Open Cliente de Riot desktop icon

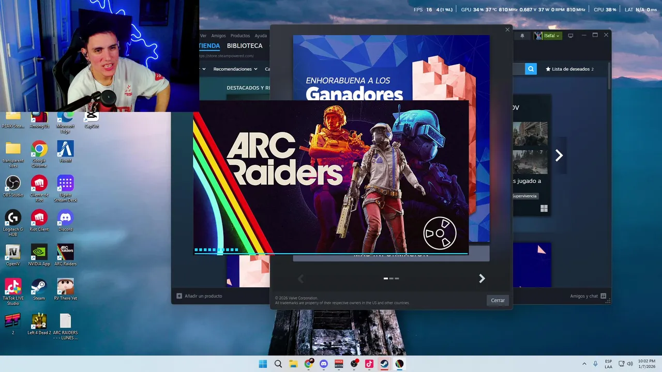[39, 188]
